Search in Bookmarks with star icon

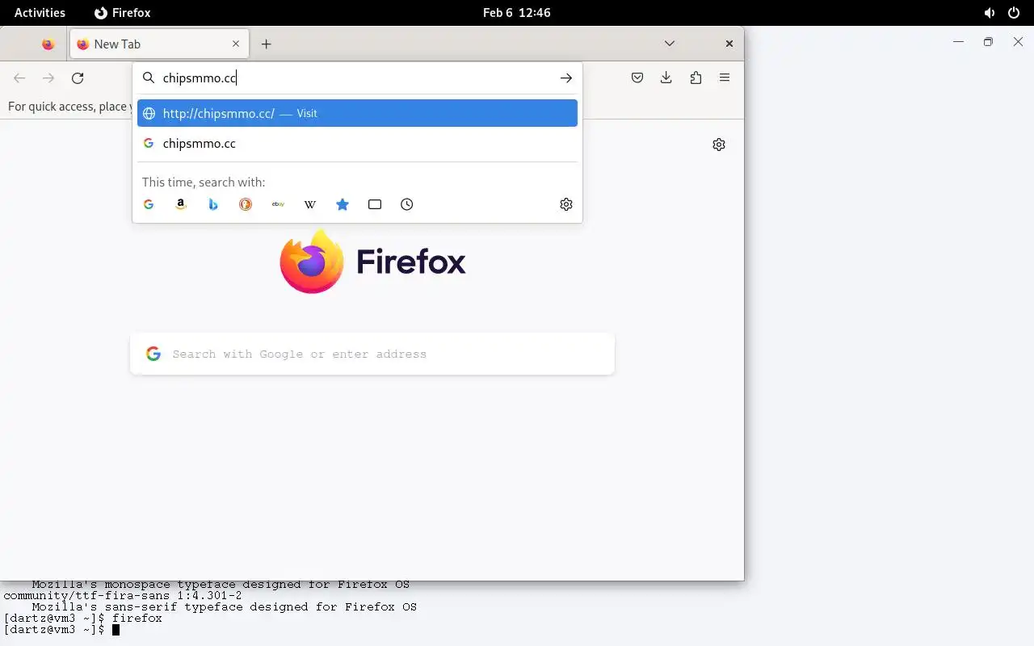(343, 204)
